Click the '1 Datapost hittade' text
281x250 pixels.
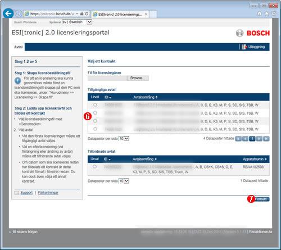click(x=254, y=180)
